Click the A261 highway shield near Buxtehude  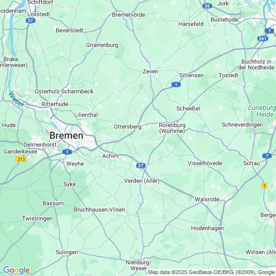click(263, 39)
